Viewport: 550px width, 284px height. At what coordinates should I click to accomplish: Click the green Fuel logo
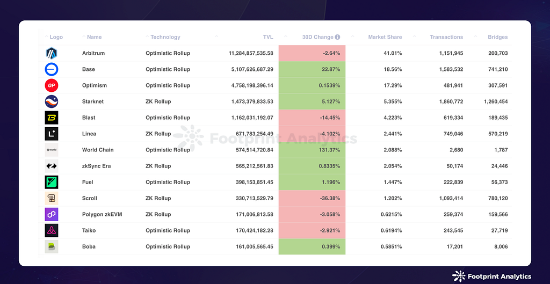tap(52, 182)
